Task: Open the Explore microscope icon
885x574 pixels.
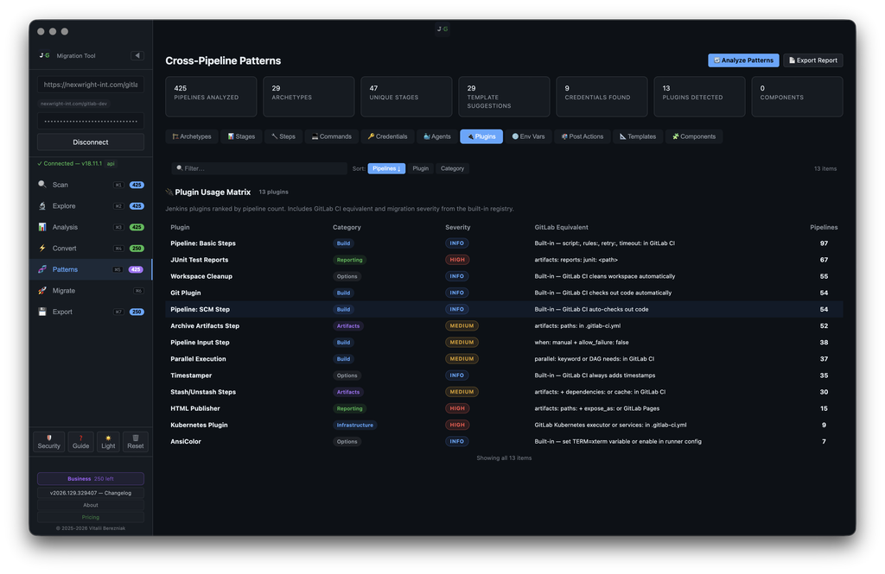Action: (x=42, y=205)
